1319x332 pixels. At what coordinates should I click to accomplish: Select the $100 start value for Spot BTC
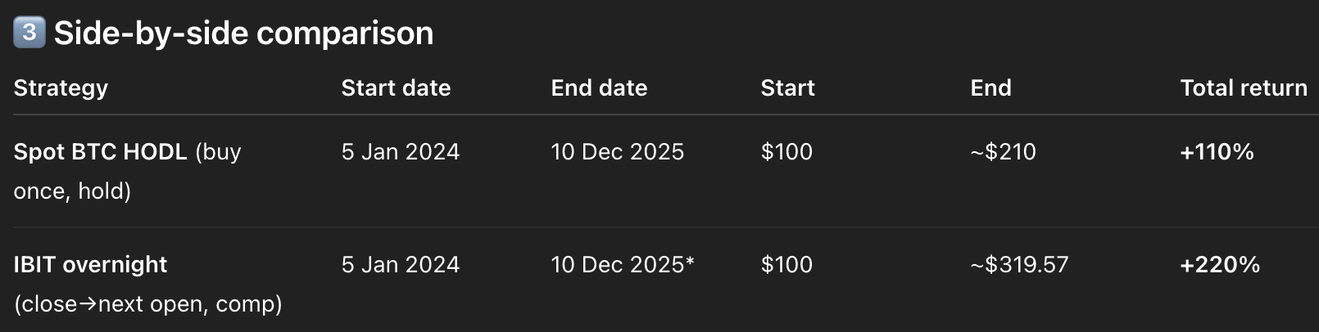786,151
